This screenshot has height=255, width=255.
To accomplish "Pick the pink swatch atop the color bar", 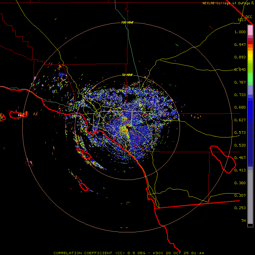I will (x=250, y=30).
